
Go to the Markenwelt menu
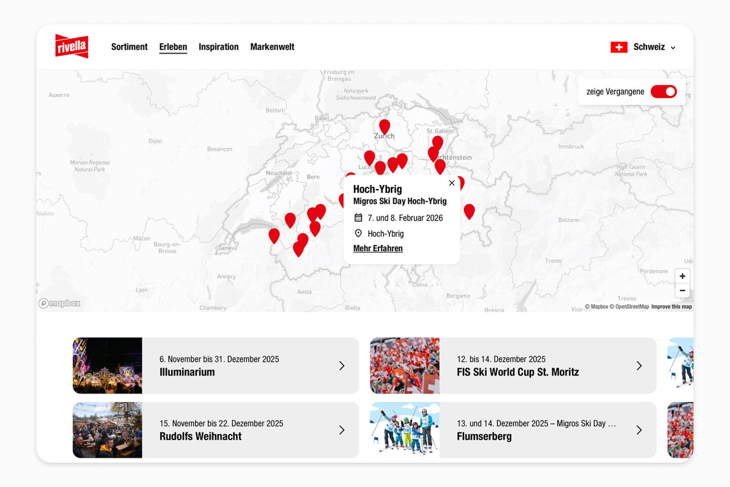(x=272, y=47)
